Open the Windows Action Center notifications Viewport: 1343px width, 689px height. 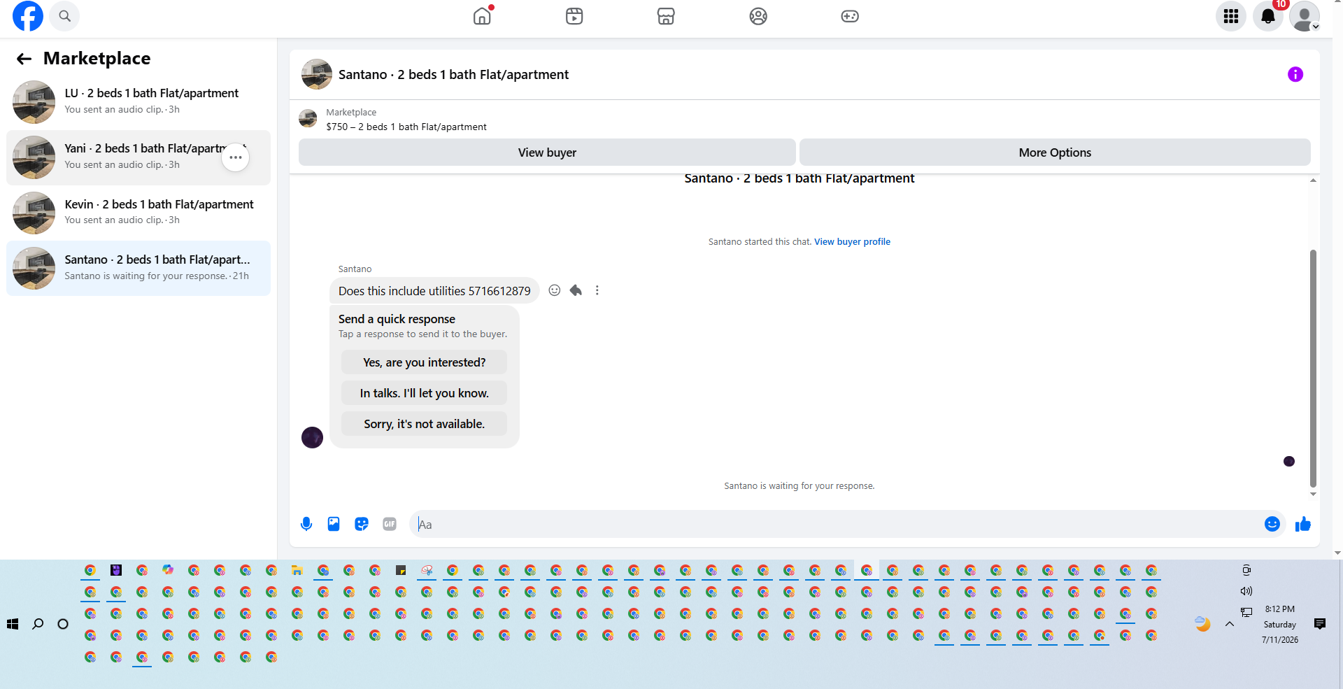(1320, 624)
